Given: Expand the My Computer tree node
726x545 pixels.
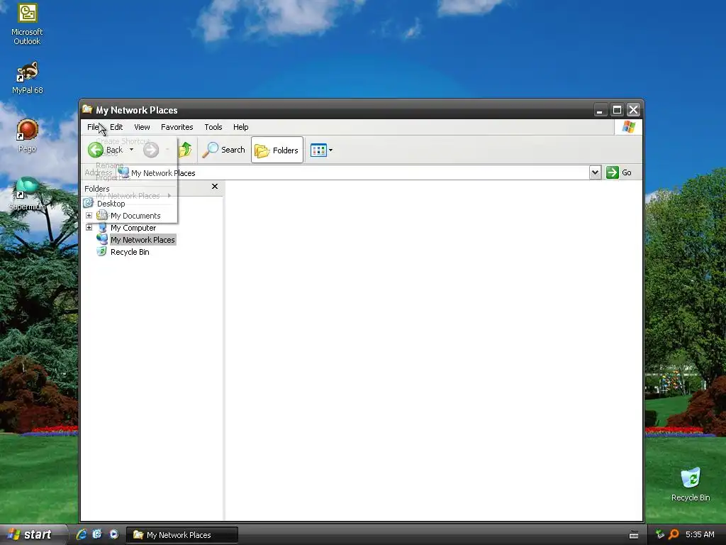Looking at the screenshot, I should coord(89,228).
